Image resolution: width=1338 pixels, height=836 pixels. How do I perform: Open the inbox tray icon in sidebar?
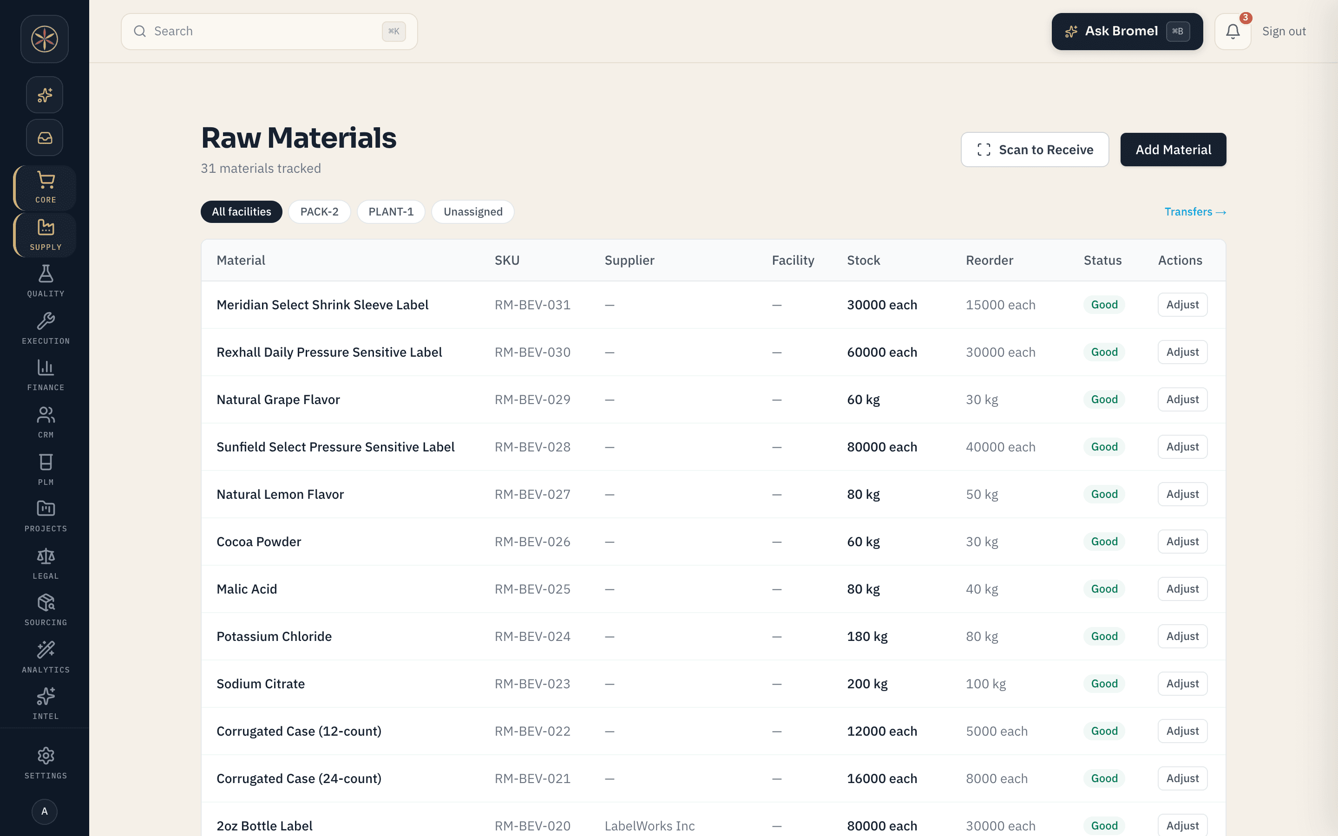click(x=45, y=137)
